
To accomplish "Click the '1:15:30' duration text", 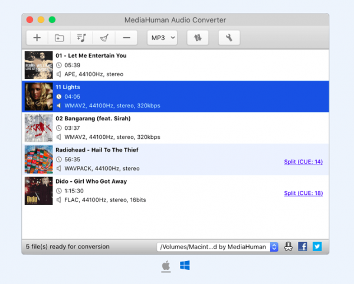I will (74, 191).
